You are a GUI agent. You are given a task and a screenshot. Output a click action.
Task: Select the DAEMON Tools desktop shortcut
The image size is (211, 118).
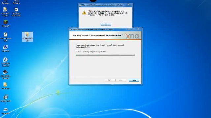point(5,62)
